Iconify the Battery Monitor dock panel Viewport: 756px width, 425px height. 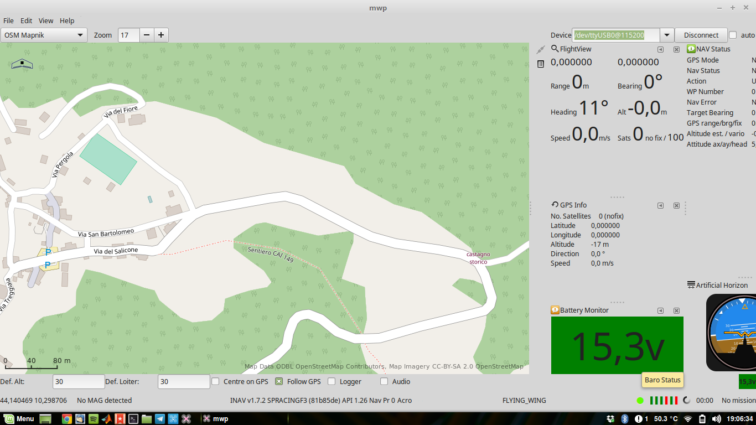(x=660, y=310)
